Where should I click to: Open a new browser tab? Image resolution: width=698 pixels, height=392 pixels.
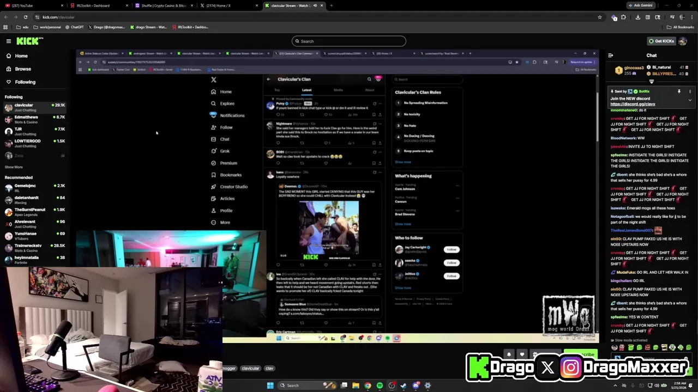[x=331, y=5]
